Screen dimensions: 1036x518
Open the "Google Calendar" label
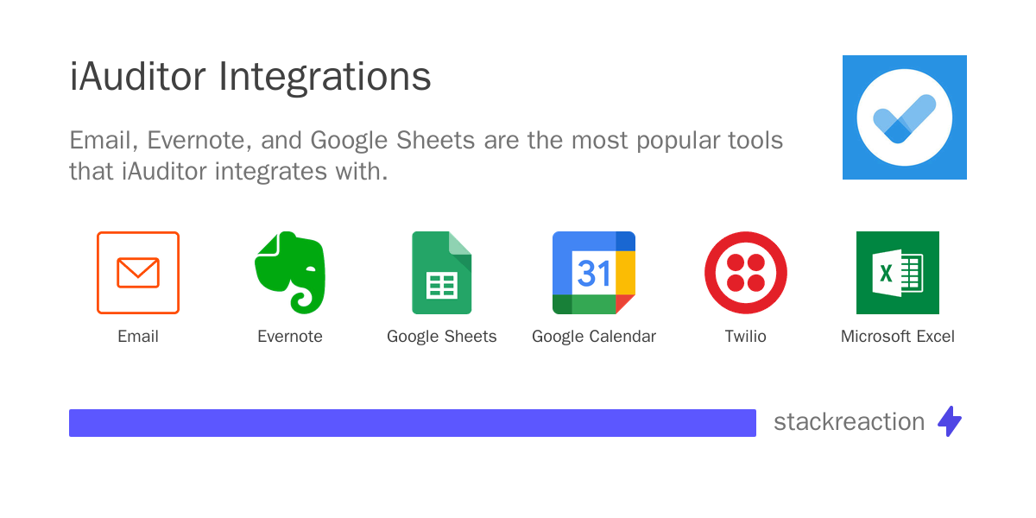click(594, 337)
